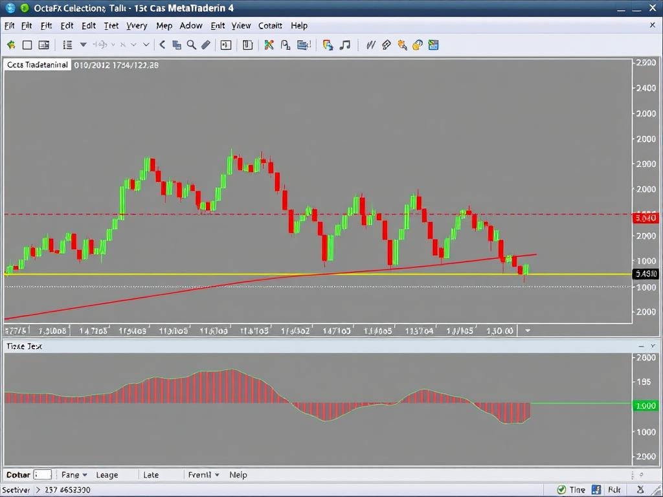The height and width of the screenshot is (497, 663).
Task: Click inside the Dotar input field
Action: tap(43, 474)
